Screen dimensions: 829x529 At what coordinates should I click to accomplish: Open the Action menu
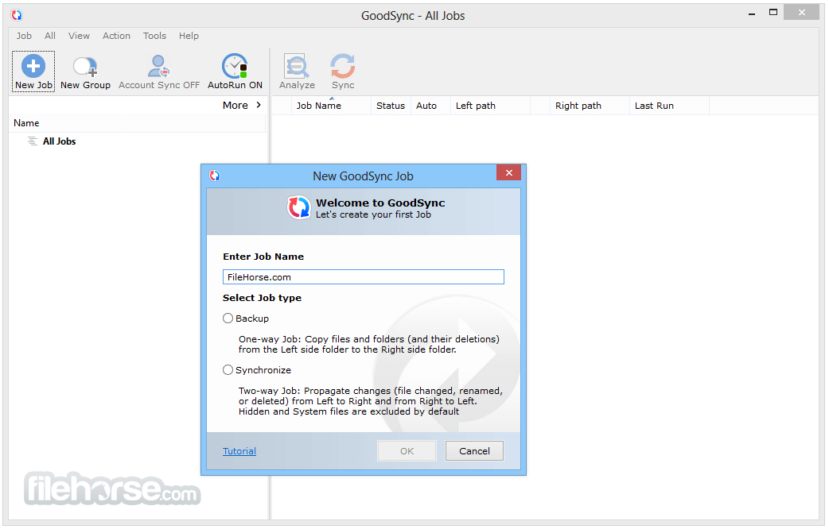coord(116,36)
